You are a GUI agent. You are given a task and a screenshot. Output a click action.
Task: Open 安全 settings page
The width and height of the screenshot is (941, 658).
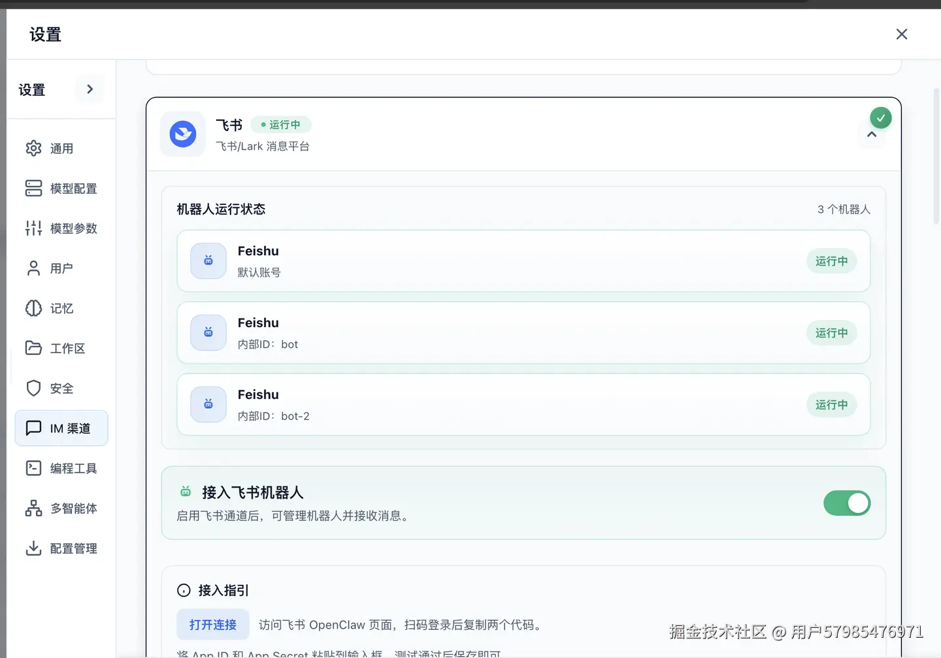tap(61, 388)
